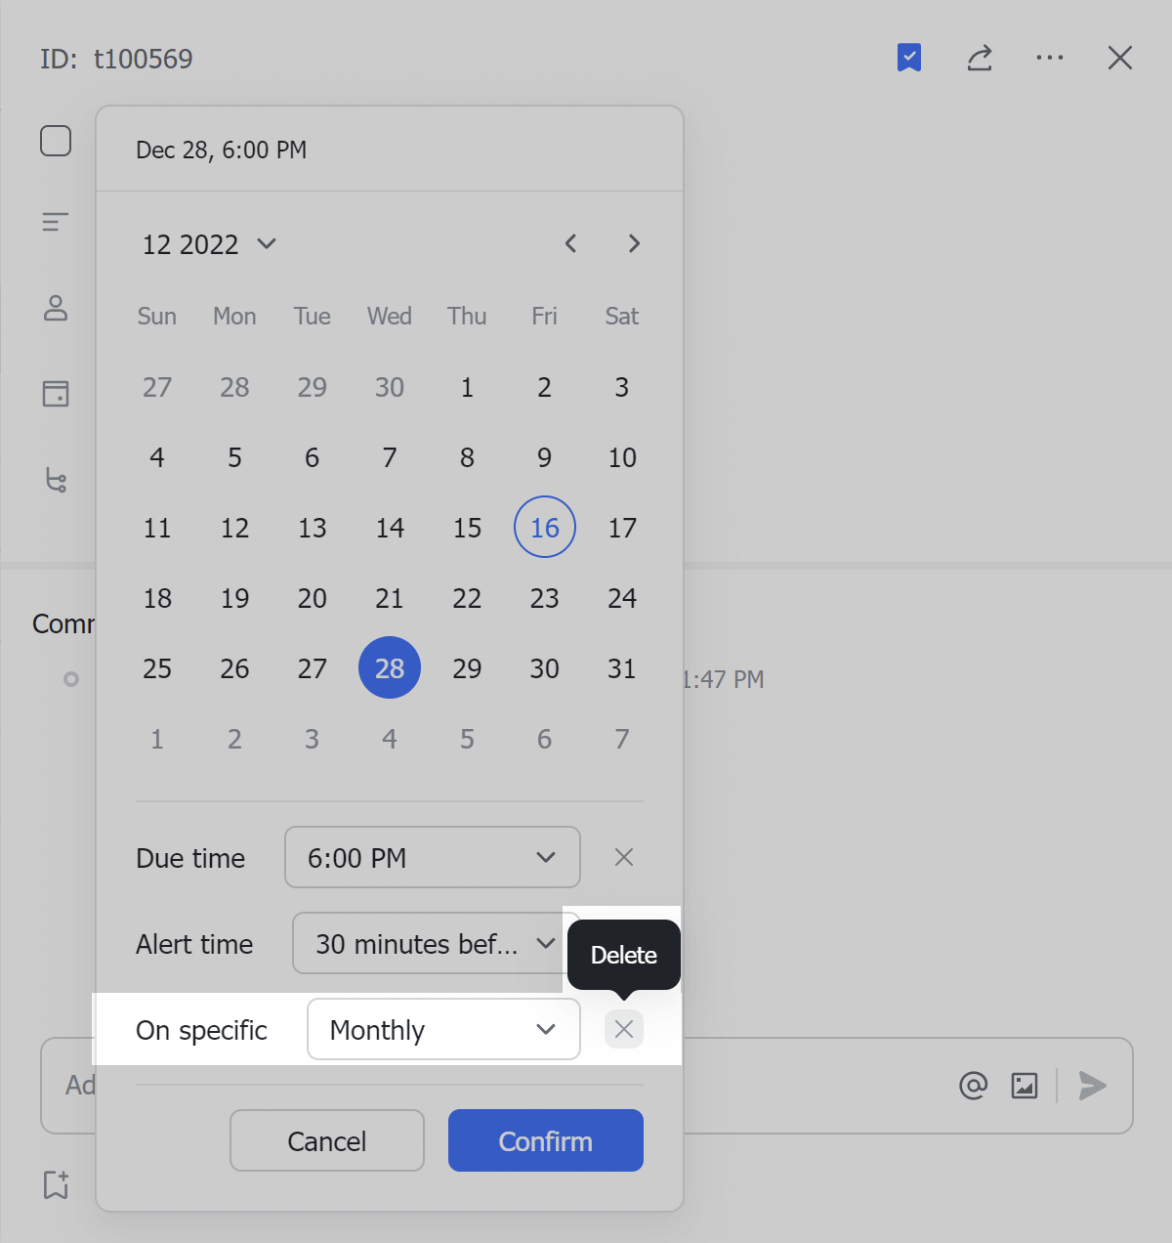Open the Due time 6:00 PM dropdown
This screenshot has height=1243, width=1172.
(432, 857)
